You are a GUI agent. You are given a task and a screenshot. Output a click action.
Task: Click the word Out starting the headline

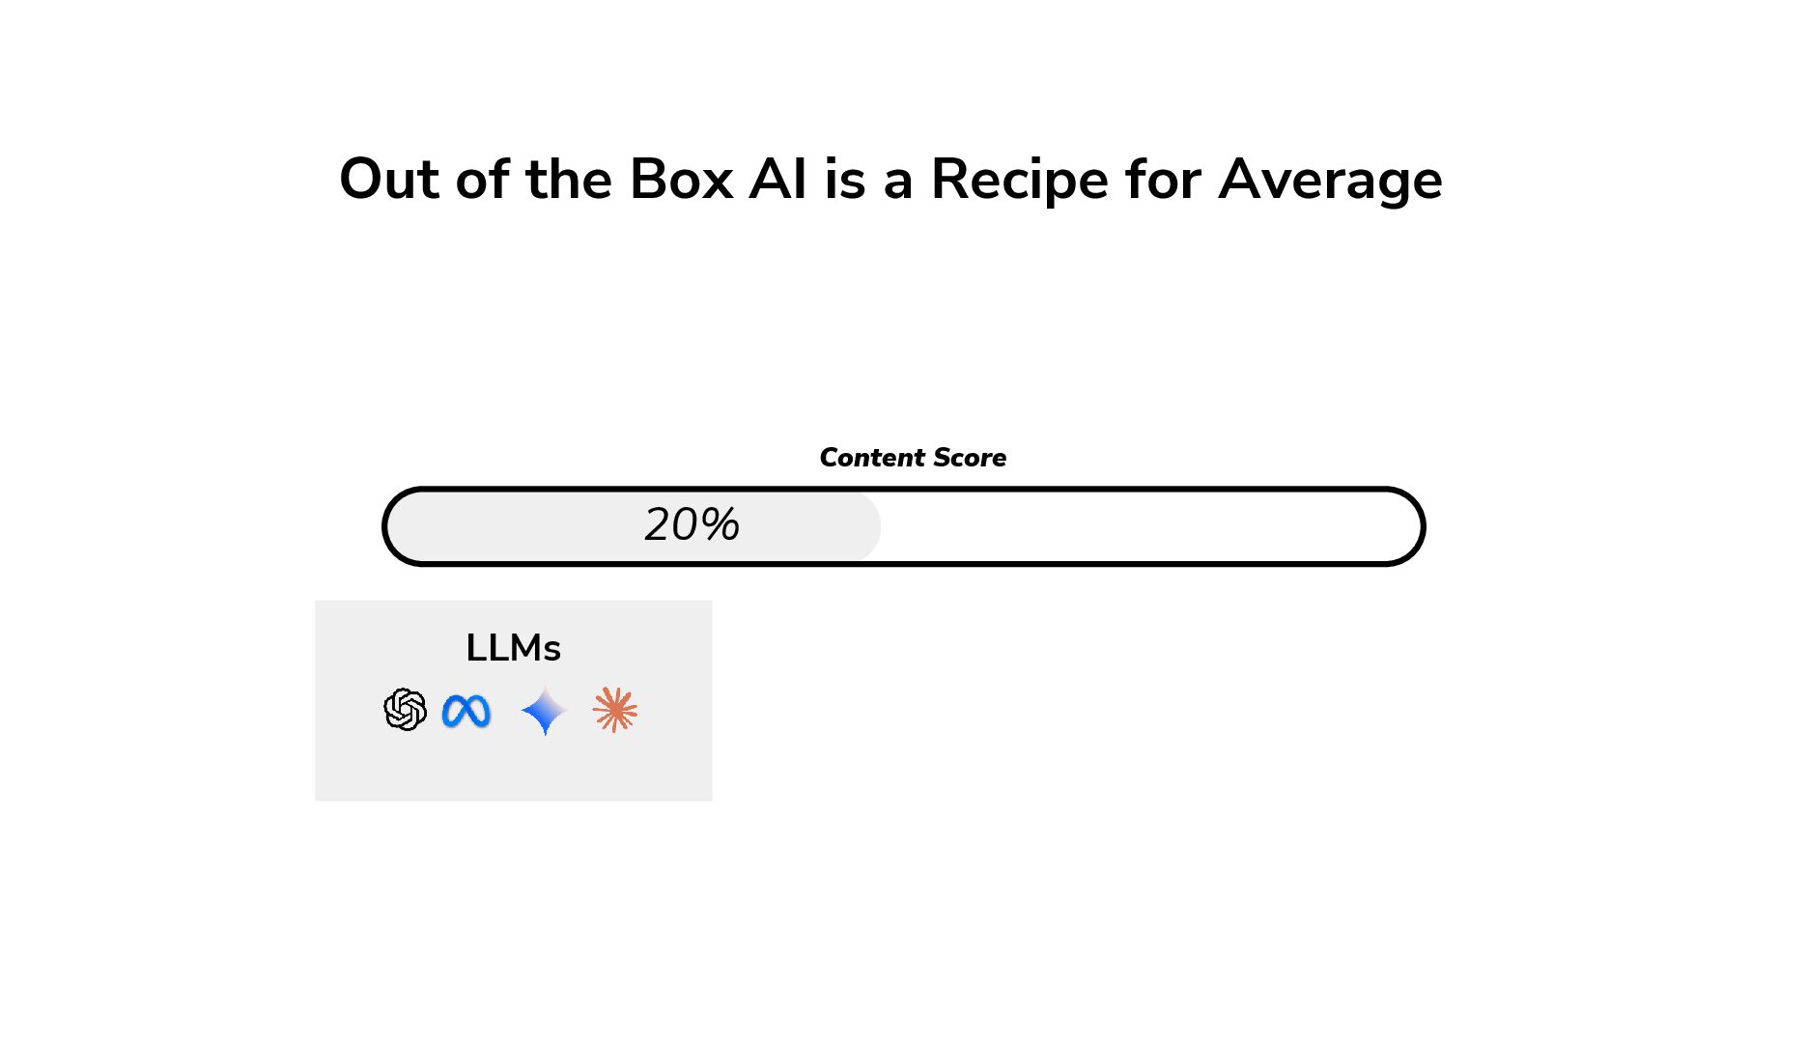coord(389,180)
